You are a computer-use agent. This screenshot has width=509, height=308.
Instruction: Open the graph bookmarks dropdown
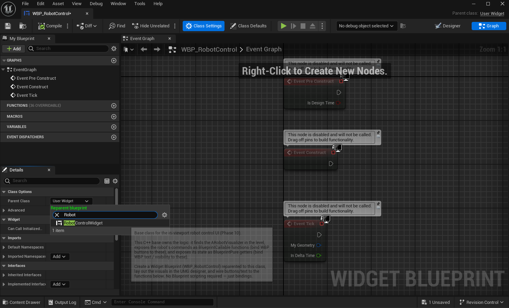point(129,50)
